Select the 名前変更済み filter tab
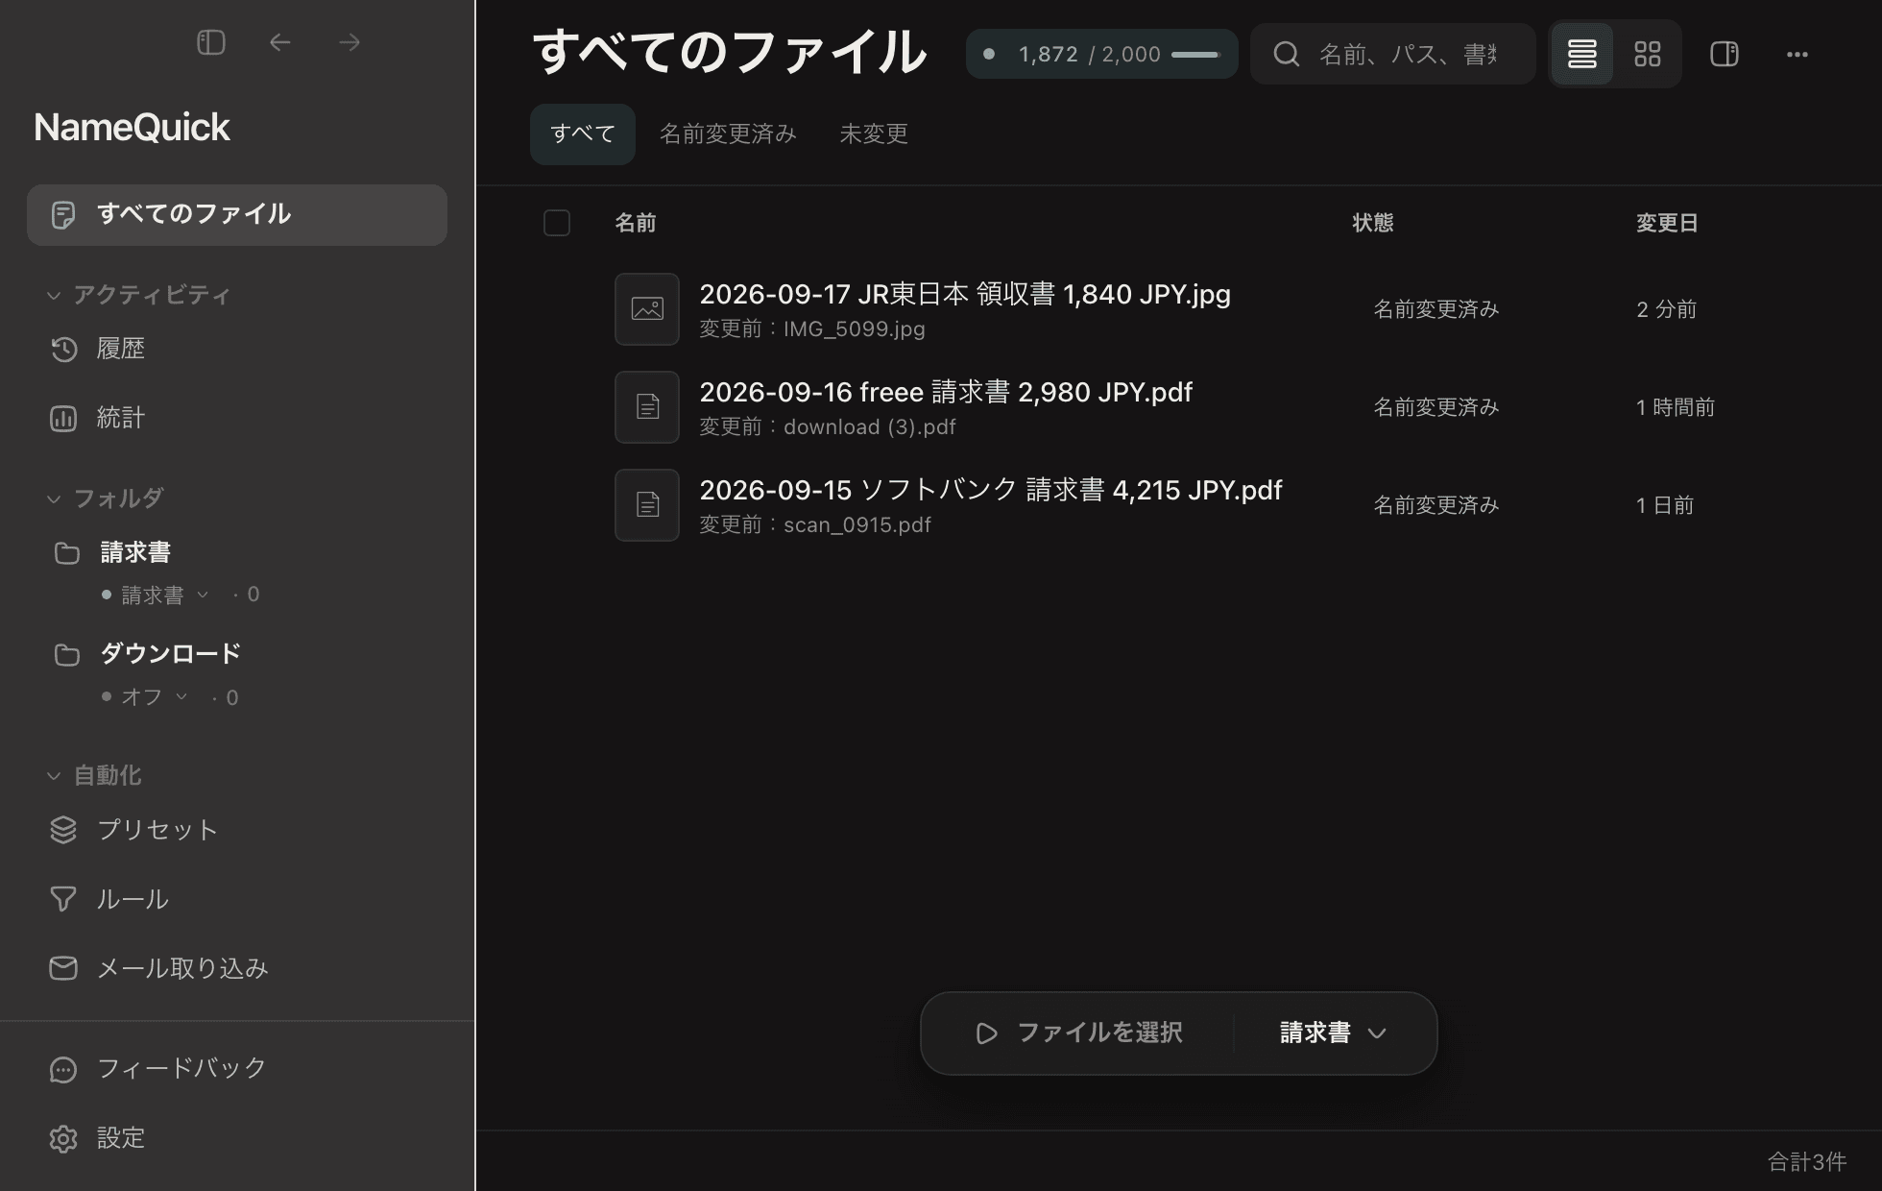Viewport: 1882px width, 1191px height. [728, 134]
